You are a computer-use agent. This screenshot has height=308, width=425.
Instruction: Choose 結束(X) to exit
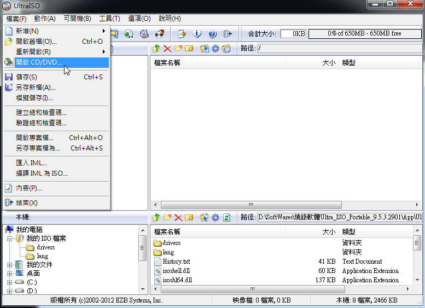[56, 203]
